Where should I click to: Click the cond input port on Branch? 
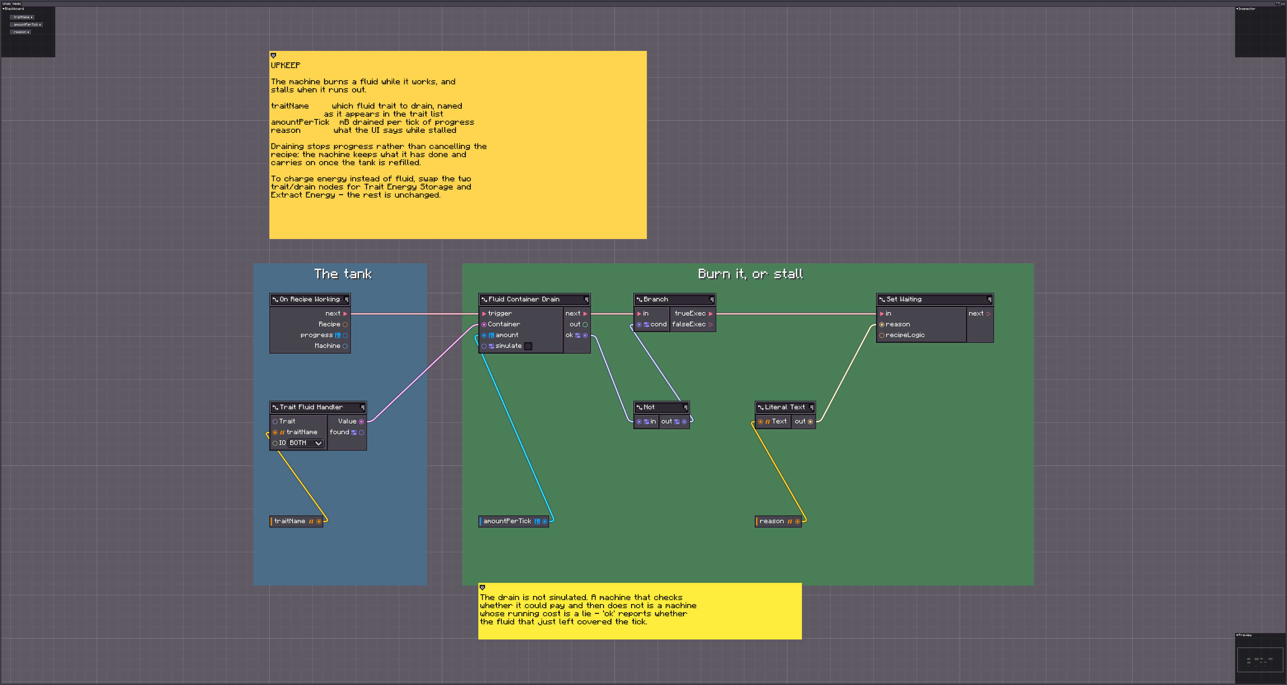click(639, 325)
